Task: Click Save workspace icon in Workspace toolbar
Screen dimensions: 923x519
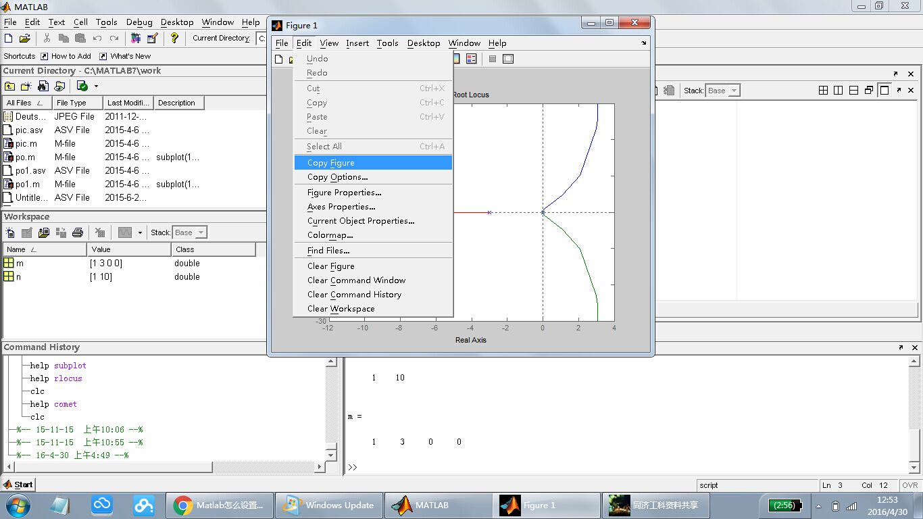Action: (x=61, y=232)
